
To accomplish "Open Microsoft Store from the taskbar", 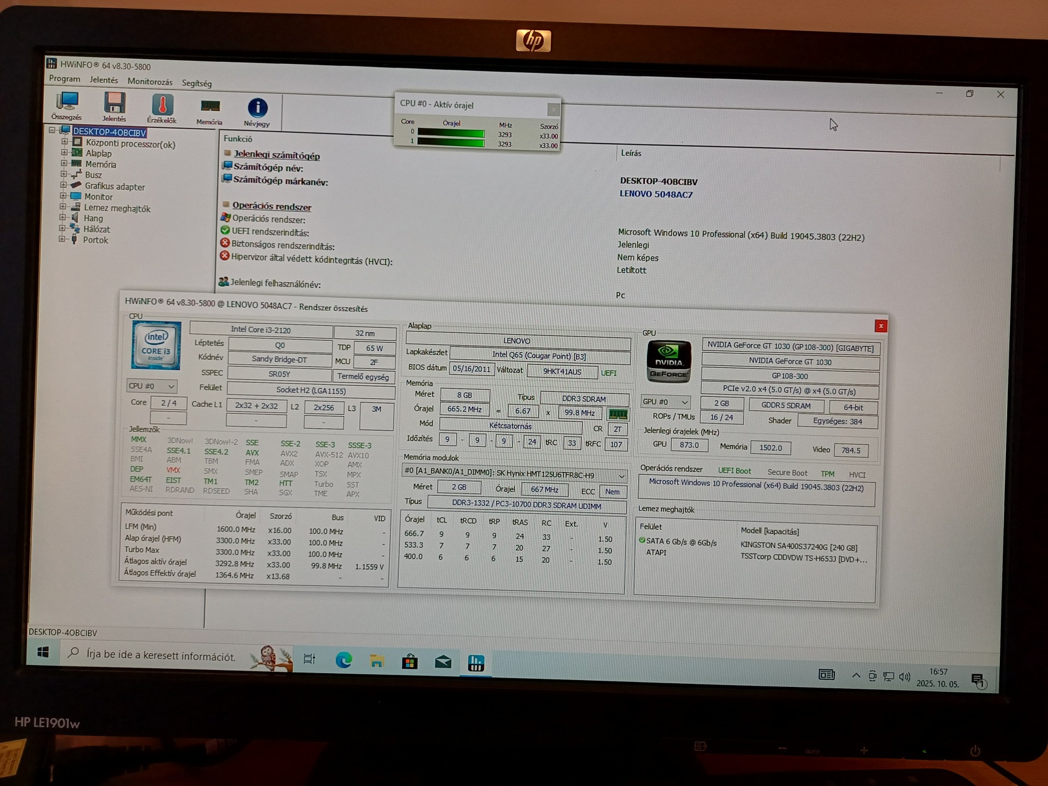I will [x=410, y=661].
